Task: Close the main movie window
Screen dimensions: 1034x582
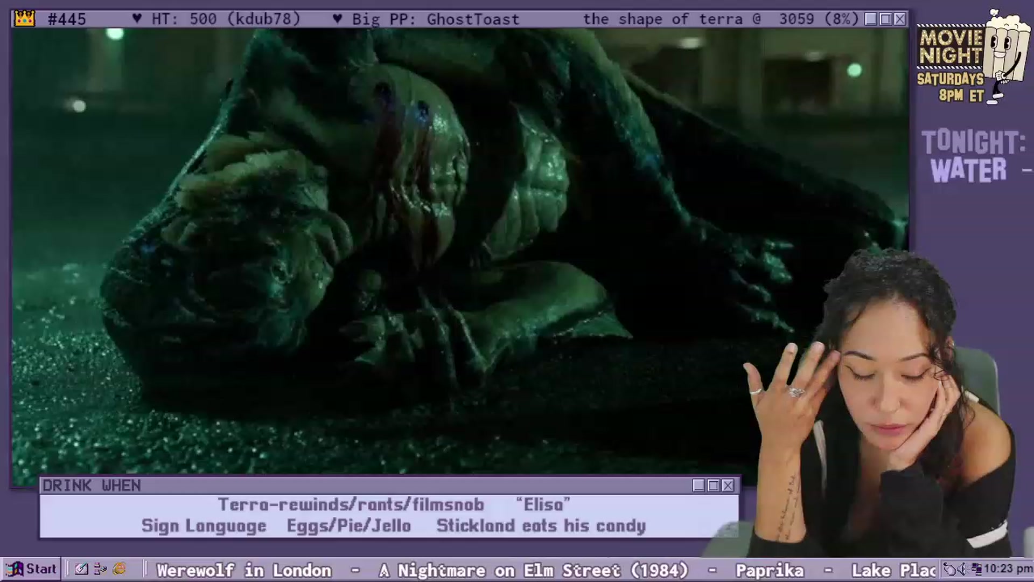Action: coord(900,19)
